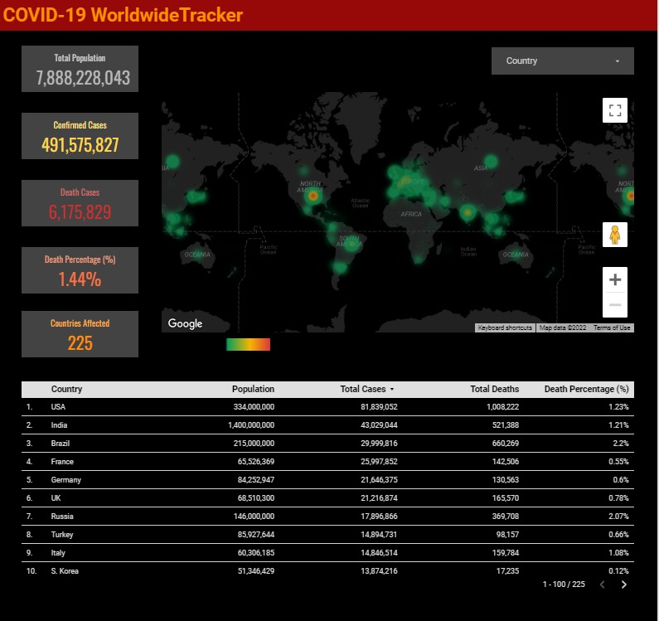Screen dimensions: 659x621
Task: Click the COVID-19 WorldwideTracker title
Action: pos(123,15)
